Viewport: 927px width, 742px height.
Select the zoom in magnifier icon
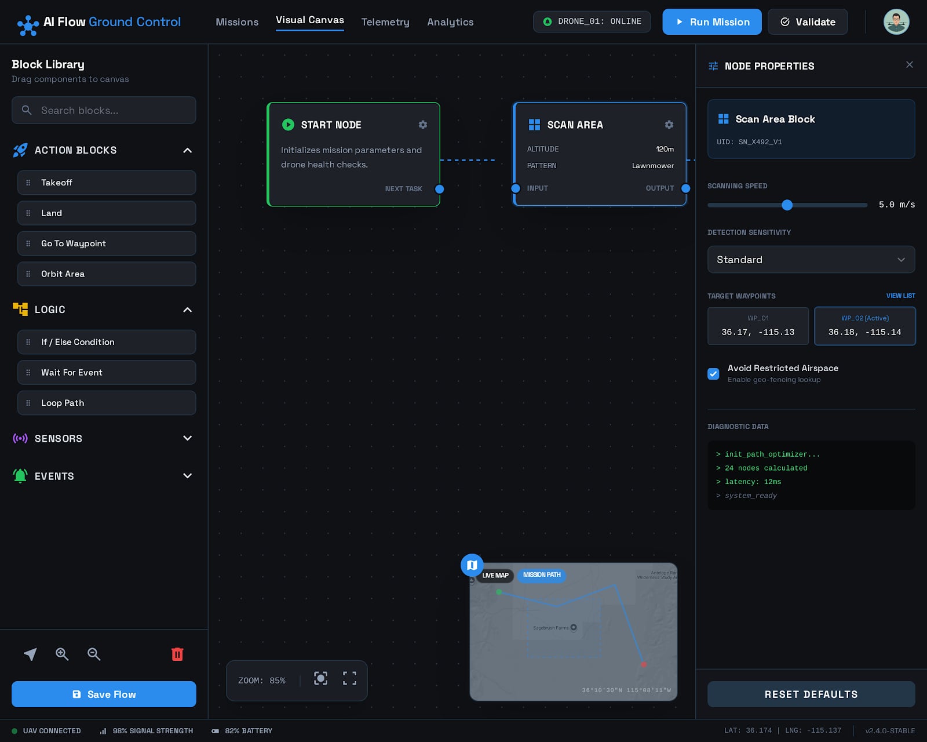pyautogui.click(x=62, y=654)
